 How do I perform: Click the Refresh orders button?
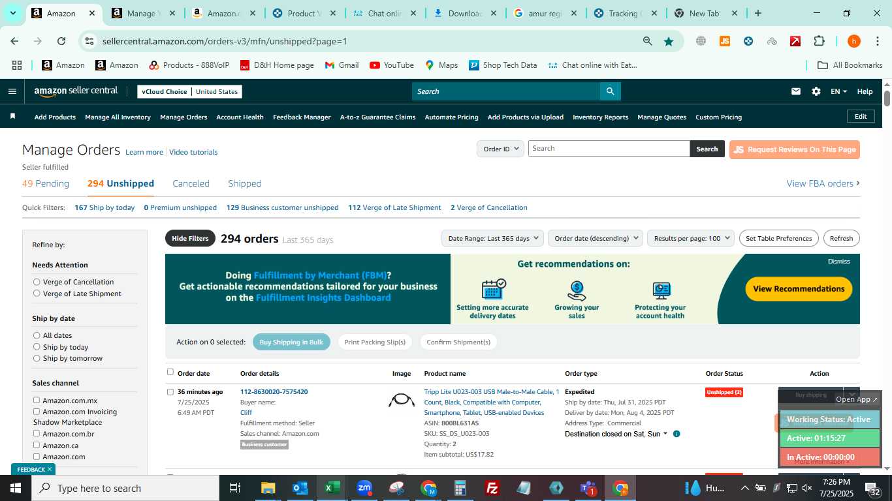click(841, 238)
